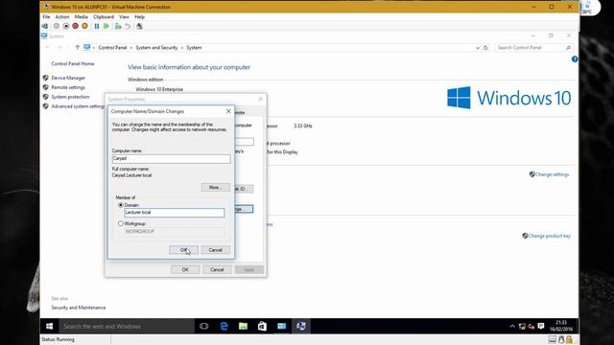Open the Media menu
Image resolution: width=614 pixels, height=345 pixels.
coord(81,17)
